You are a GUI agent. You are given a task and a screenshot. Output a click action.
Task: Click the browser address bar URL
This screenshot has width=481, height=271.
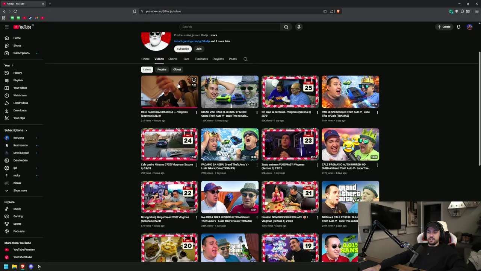click(x=163, y=11)
